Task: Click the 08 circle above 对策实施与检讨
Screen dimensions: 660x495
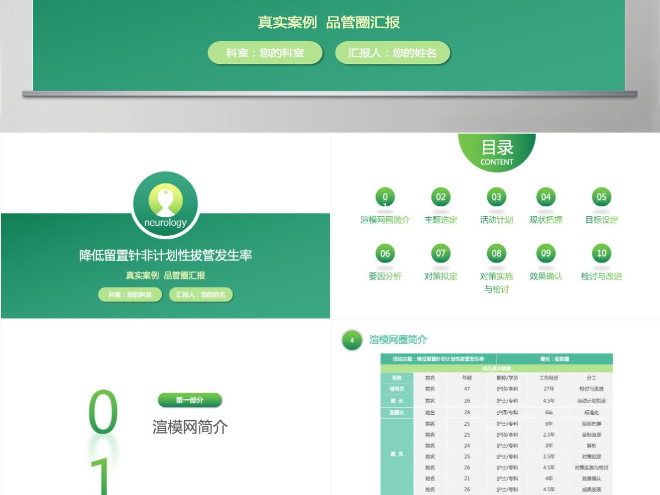Action: [496, 254]
